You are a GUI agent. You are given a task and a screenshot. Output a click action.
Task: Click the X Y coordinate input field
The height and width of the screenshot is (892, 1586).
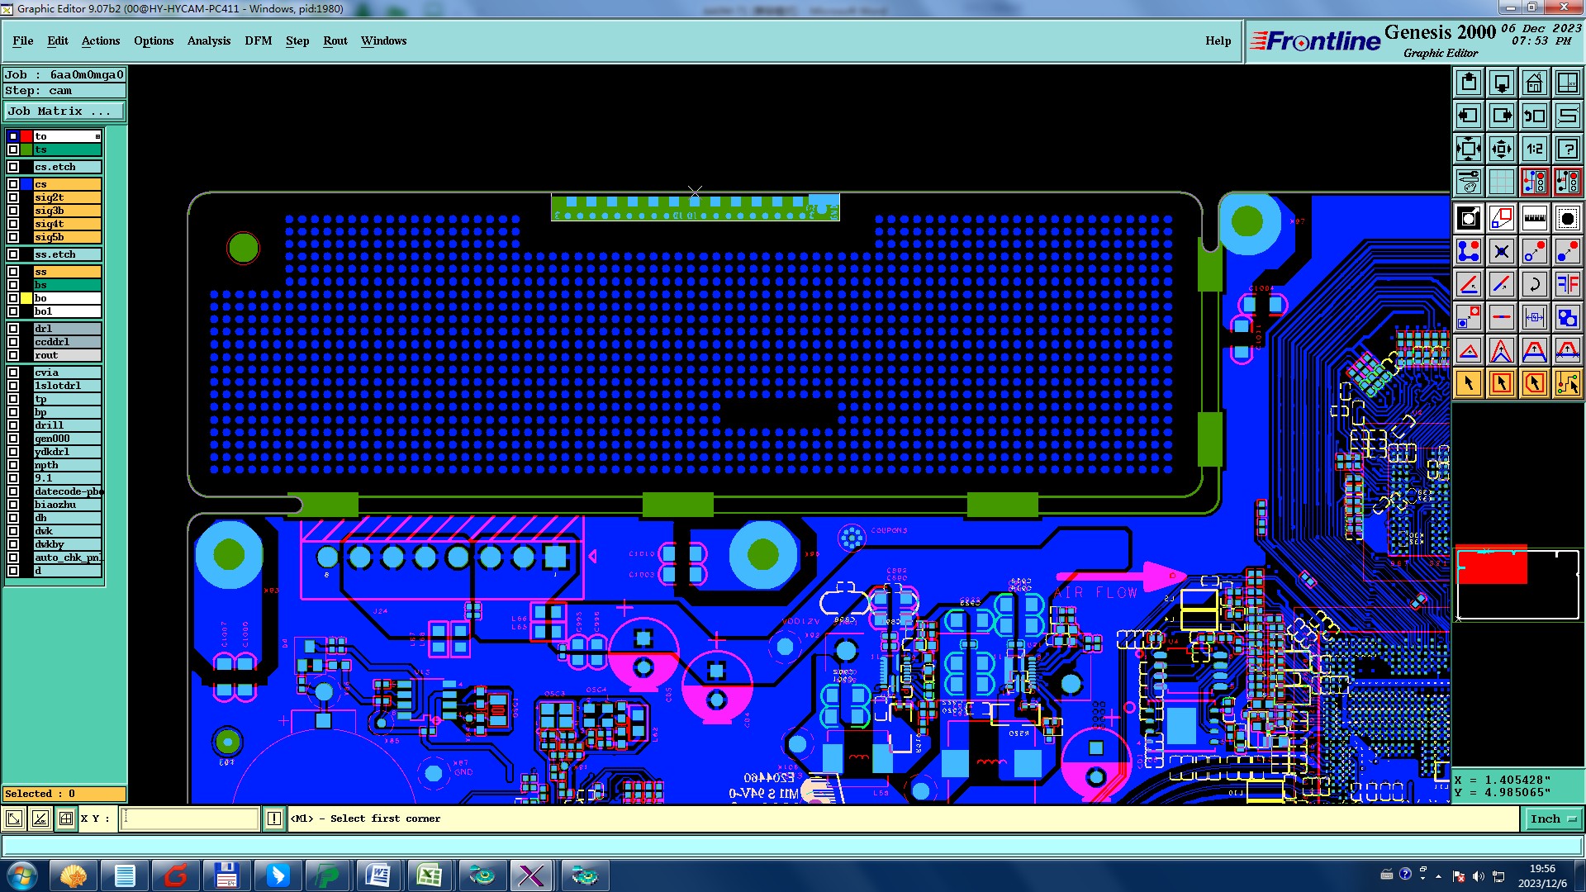pyautogui.click(x=190, y=818)
